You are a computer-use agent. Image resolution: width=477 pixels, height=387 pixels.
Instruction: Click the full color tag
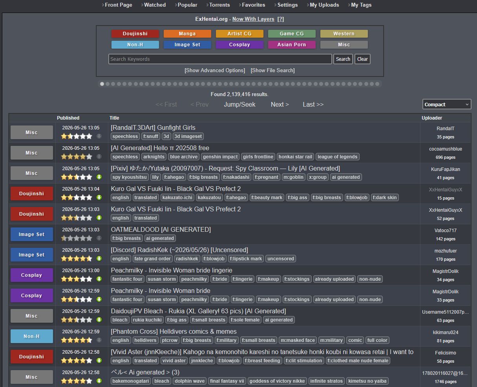click(x=377, y=340)
